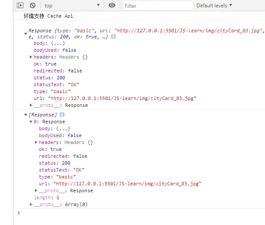This screenshot has height=225, width=265.
Task: Toggle the console sidebar panel icon
Action: 20,6
